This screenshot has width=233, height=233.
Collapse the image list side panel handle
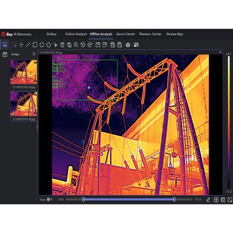pyautogui.click(x=37, y=127)
